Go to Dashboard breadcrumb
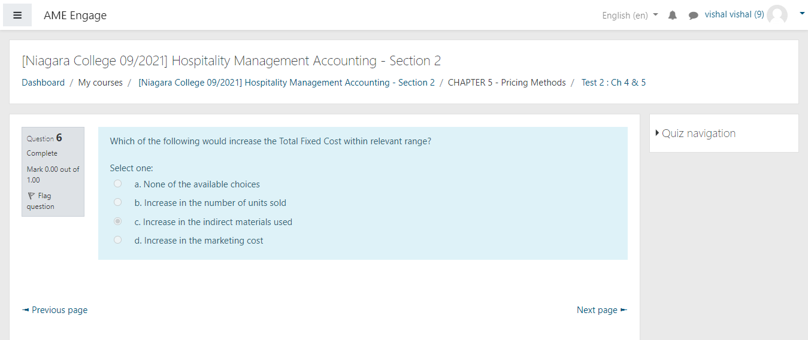This screenshot has height=340, width=808. (43, 83)
